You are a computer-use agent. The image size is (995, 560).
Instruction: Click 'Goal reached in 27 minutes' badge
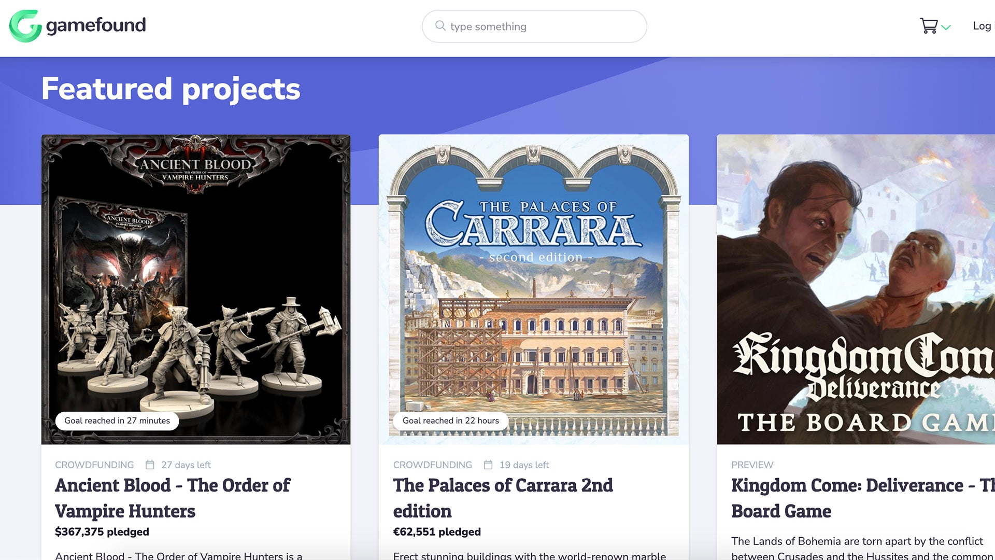(117, 421)
